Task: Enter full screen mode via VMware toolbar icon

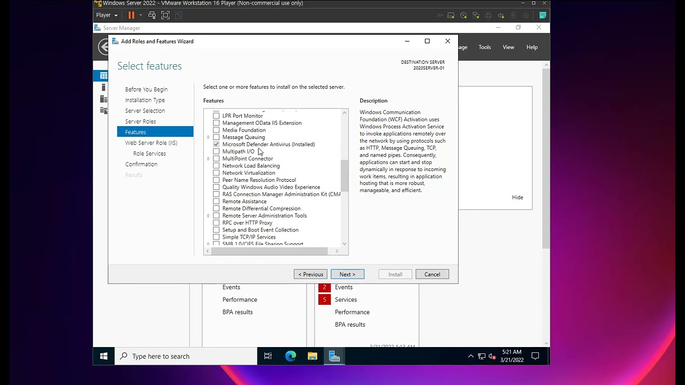Action: click(x=165, y=16)
